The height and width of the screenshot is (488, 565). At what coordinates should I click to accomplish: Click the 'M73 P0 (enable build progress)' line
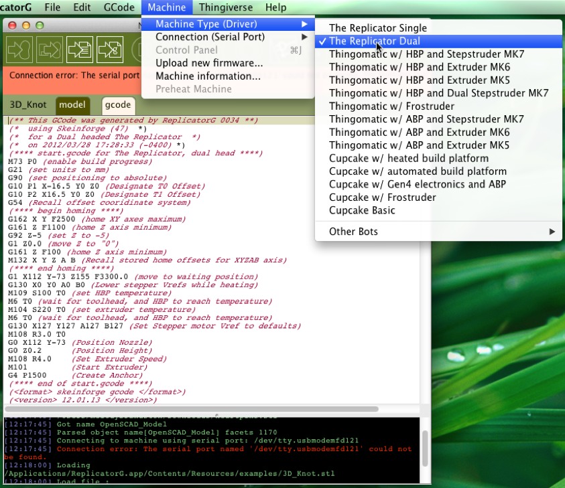tap(80, 161)
